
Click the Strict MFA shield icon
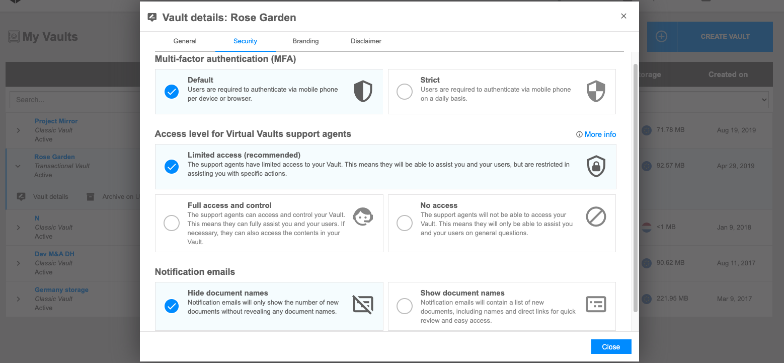coord(596,92)
